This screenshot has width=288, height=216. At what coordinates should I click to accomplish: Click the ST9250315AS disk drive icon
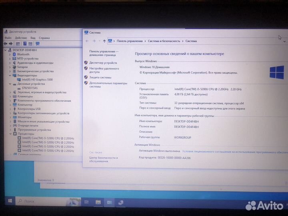click(x=19, y=88)
